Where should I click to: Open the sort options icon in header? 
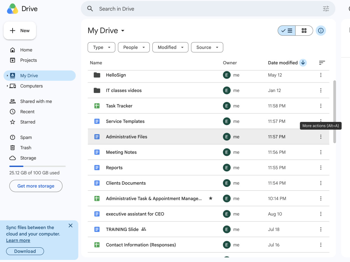tap(322, 63)
